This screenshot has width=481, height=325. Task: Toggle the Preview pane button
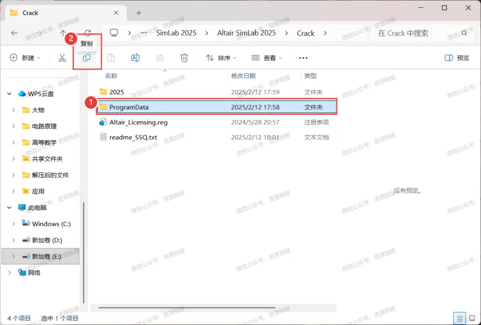pyautogui.click(x=457, y=58)
